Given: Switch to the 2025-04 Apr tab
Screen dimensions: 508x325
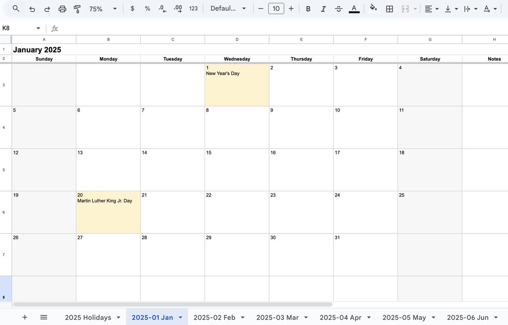Looking at the screenshot, I should [340, 317].
